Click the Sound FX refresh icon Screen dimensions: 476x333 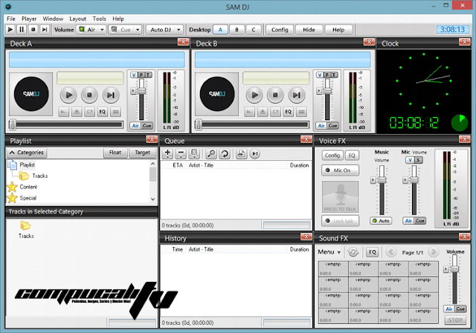[353, 252]
